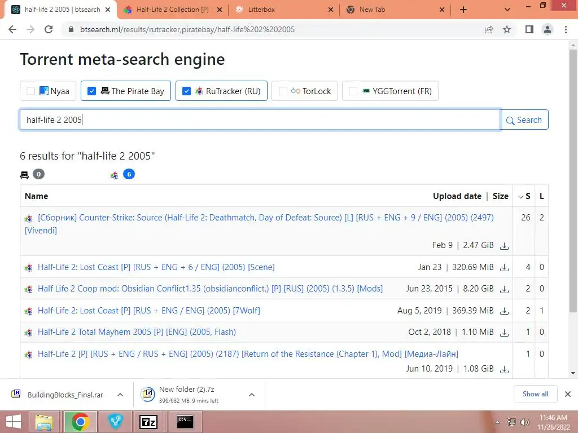The height and width of the screenshot is (433, 578).
Task: Open Return of the Resistance mod link
Action: pyautogui.click(x=248, y=354)
